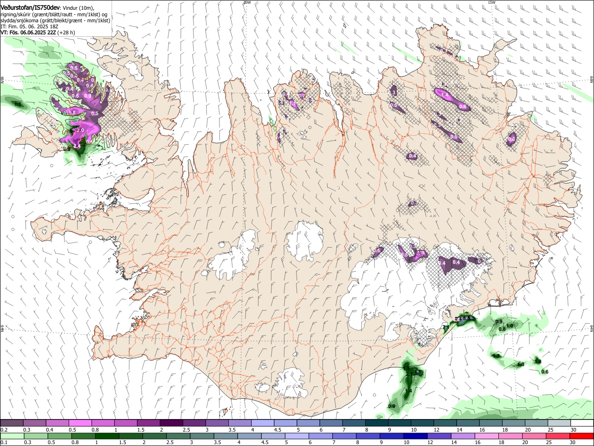Select the darkest purple snow swatch between 2 and 2.5
Screen dimensions: 594x446
pos(171,423)
